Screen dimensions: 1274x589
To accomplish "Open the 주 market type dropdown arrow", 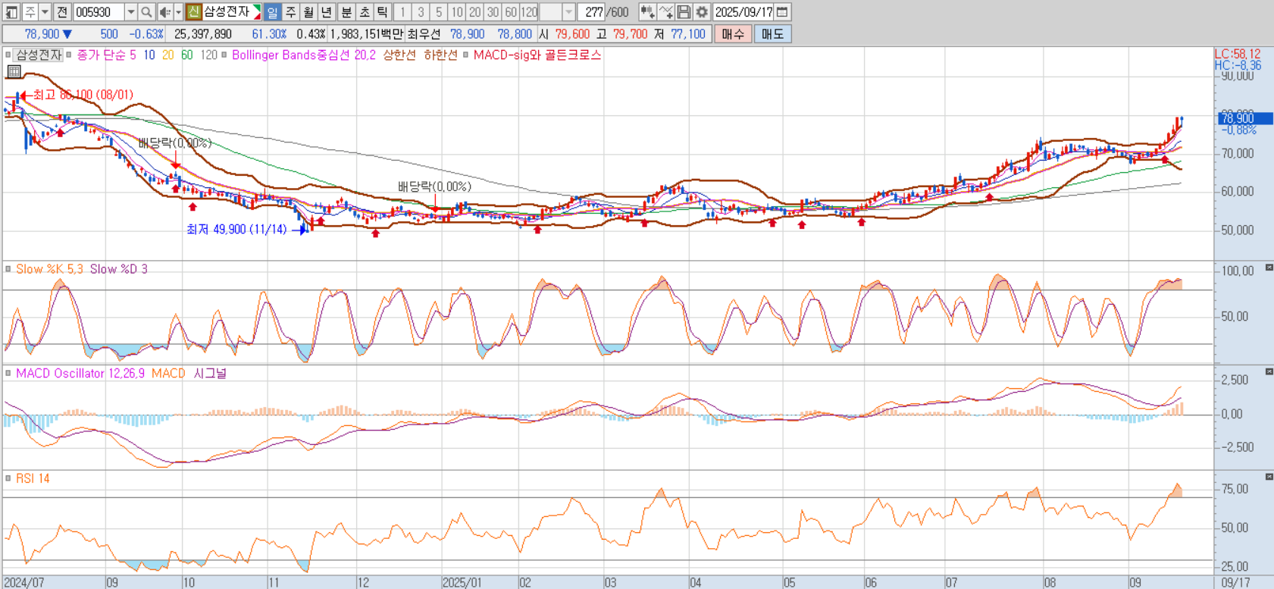I will [x=45, y=12].
